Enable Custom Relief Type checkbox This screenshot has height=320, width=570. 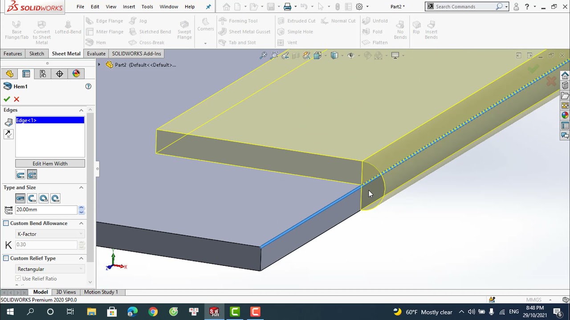[6, 258]
